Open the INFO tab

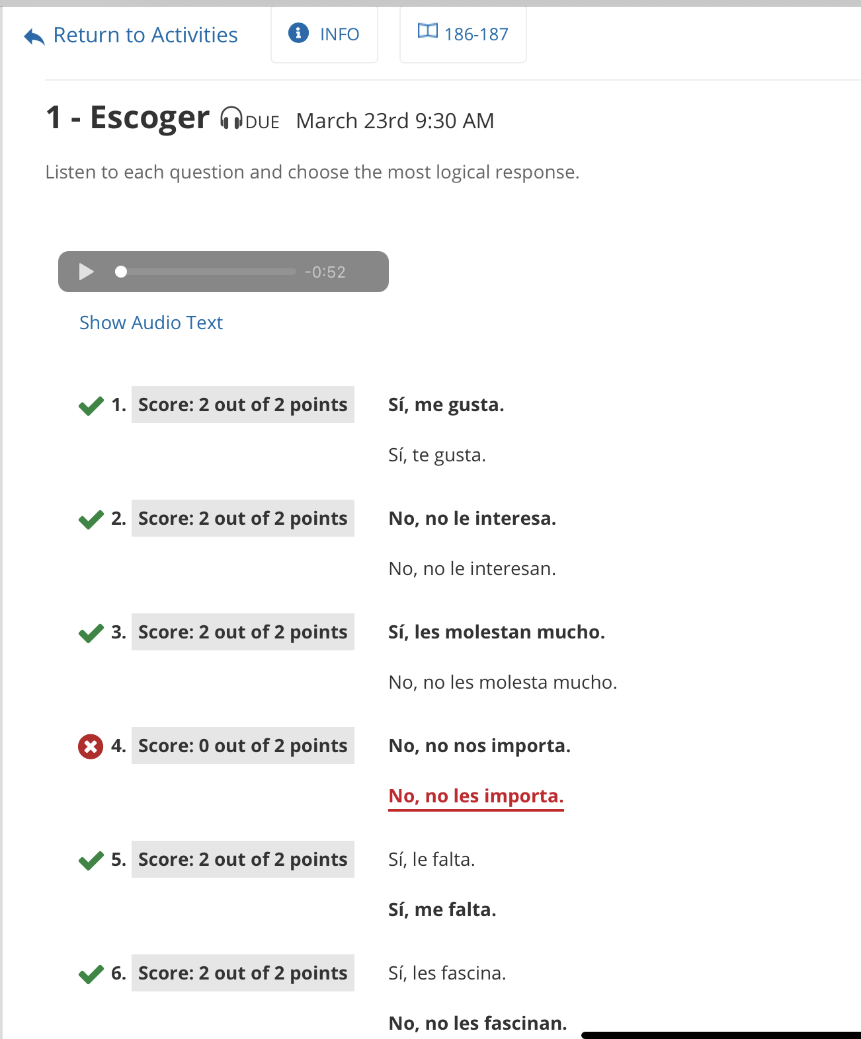tap(324, 34)
